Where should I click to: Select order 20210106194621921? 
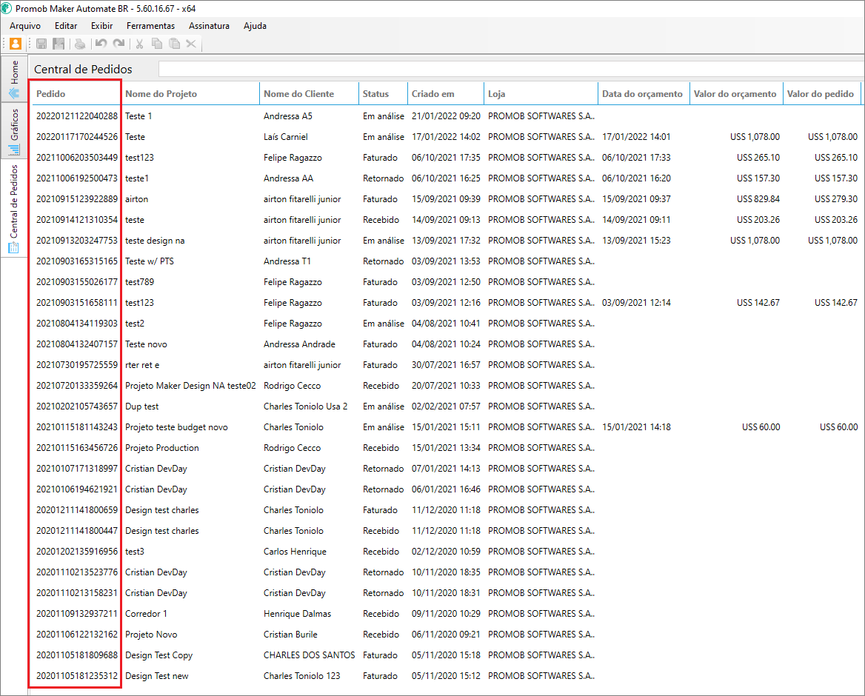click(77, 489)
